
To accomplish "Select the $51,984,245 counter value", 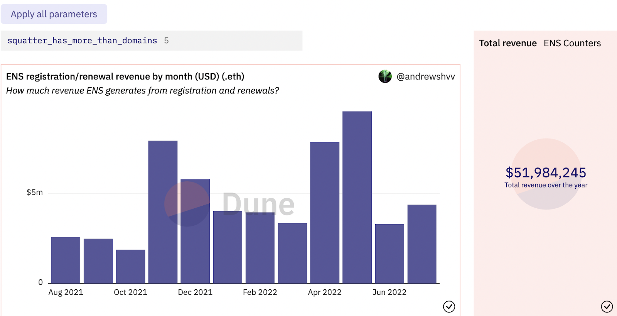I will 546,172.
